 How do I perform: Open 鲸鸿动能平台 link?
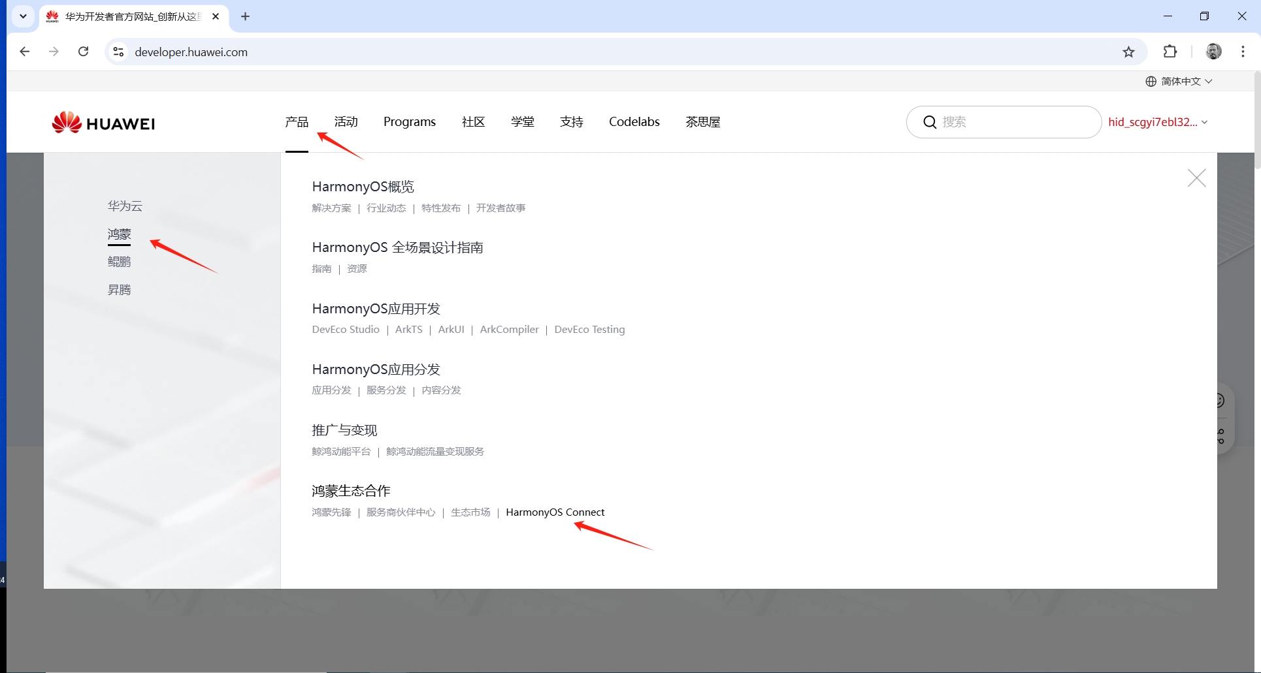[341, 452]
